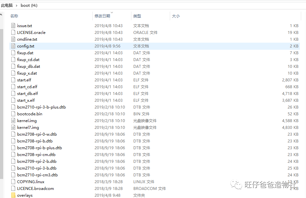Click the fixup_x.dat file icon
Image resolution: width=306 pixels, height=198 pixels.
click(x=13, y=73)
